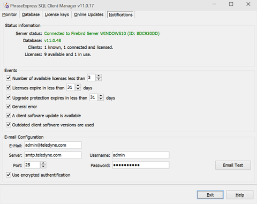Click the Password field
Screen dimensions: 257x204
[x=141, y=165]
